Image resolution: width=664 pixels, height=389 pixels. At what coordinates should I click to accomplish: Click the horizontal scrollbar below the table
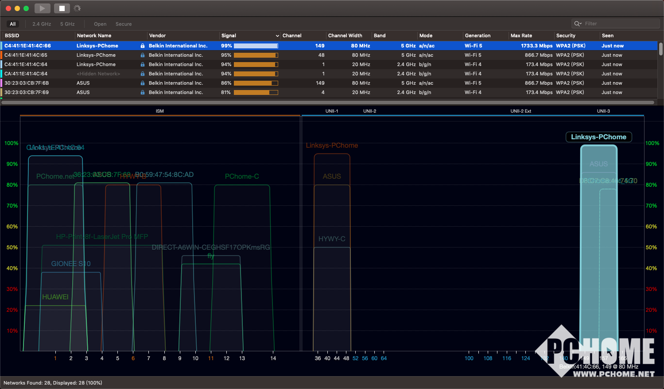coord(328,102)
